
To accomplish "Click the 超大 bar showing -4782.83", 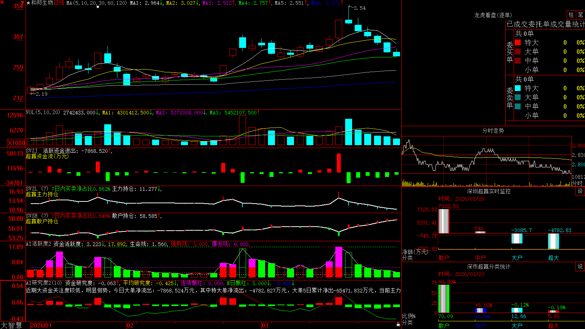I will pyautogui.click(x=553, y=241).
